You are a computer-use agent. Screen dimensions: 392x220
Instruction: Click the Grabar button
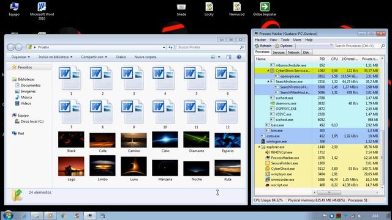pos(121,57)
